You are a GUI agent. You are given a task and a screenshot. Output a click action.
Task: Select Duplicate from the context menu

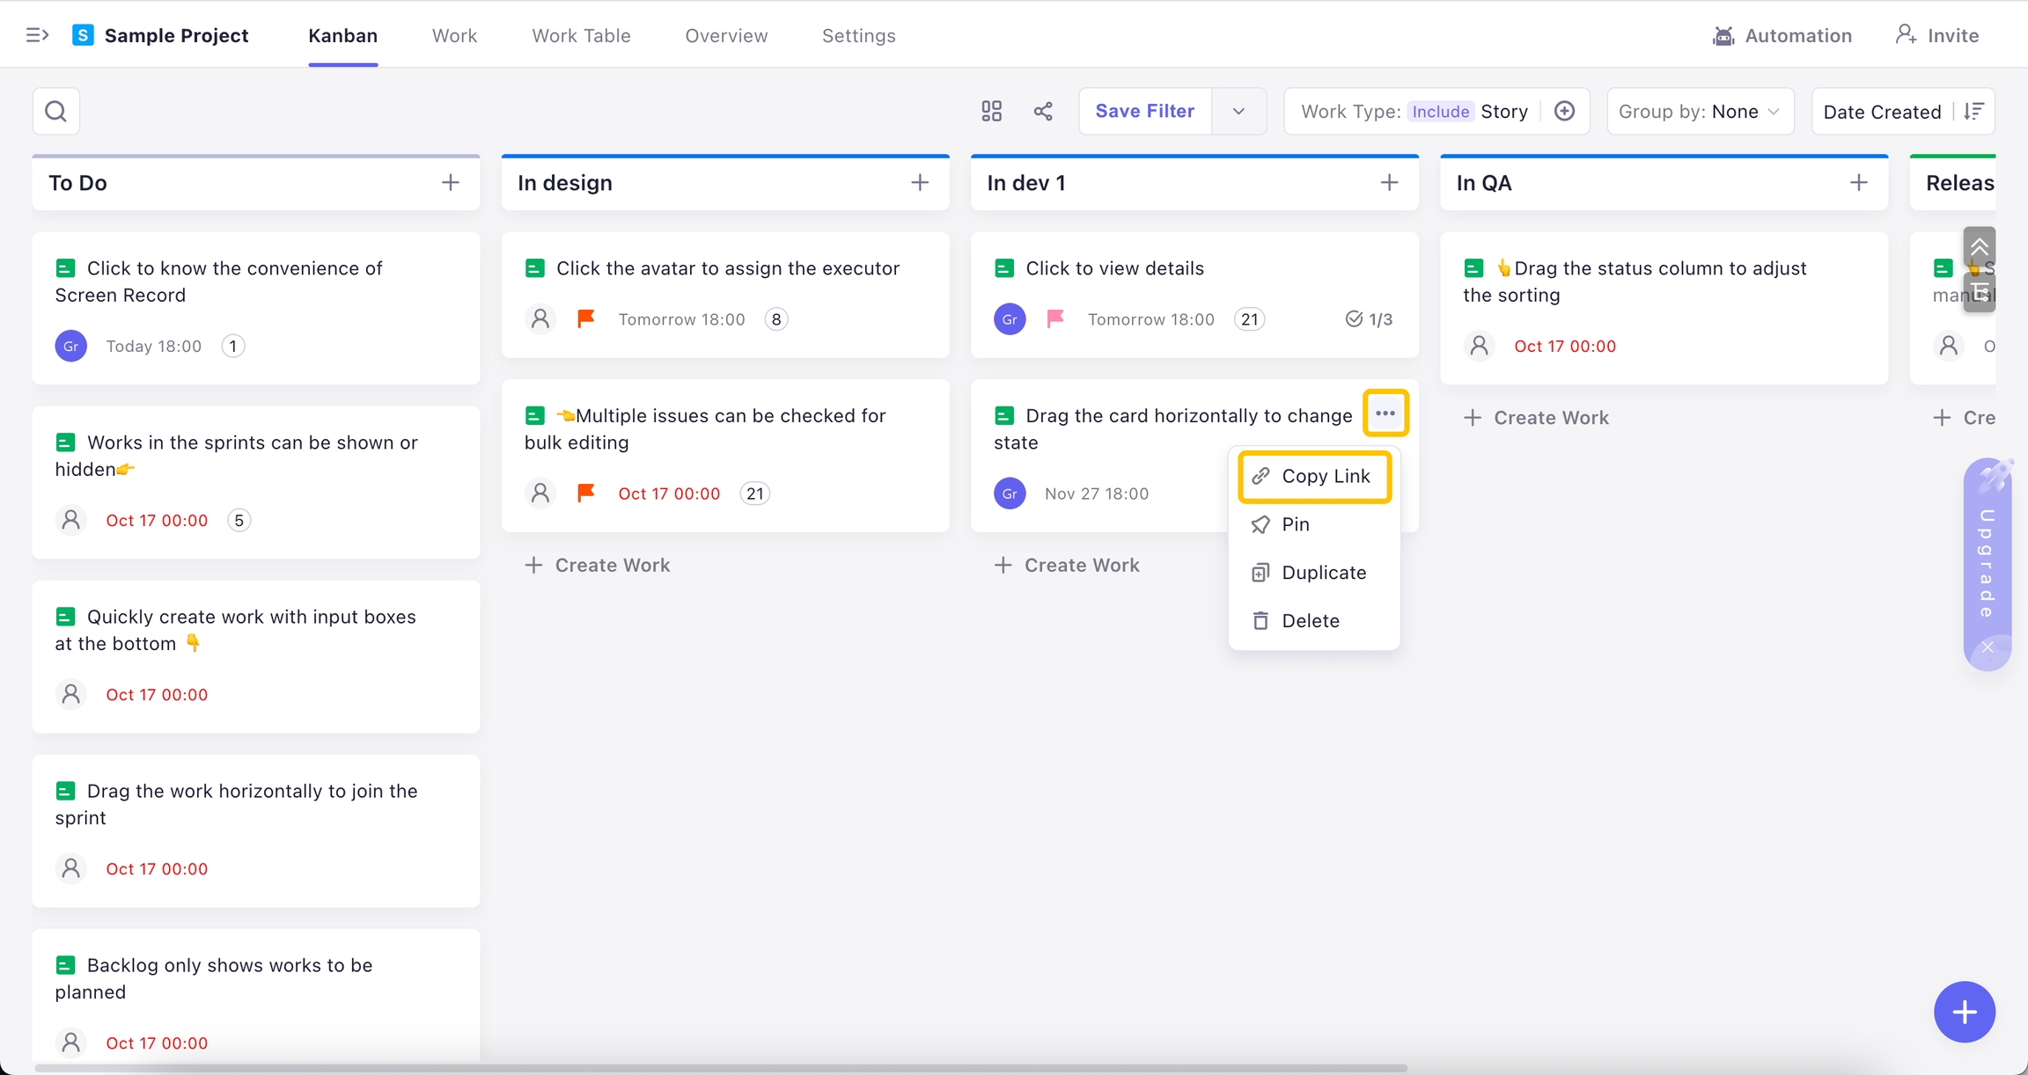click(x=1324, y=573)
